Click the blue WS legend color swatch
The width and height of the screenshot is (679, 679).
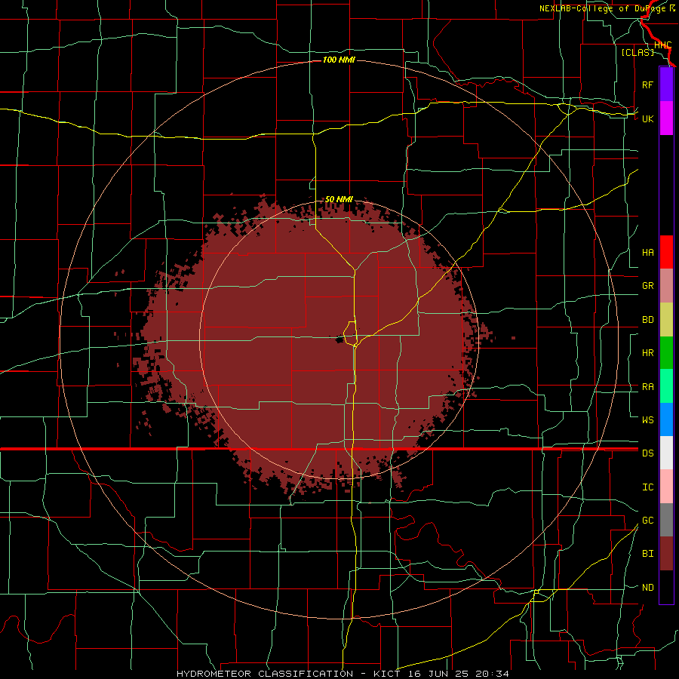coord(666,419)
